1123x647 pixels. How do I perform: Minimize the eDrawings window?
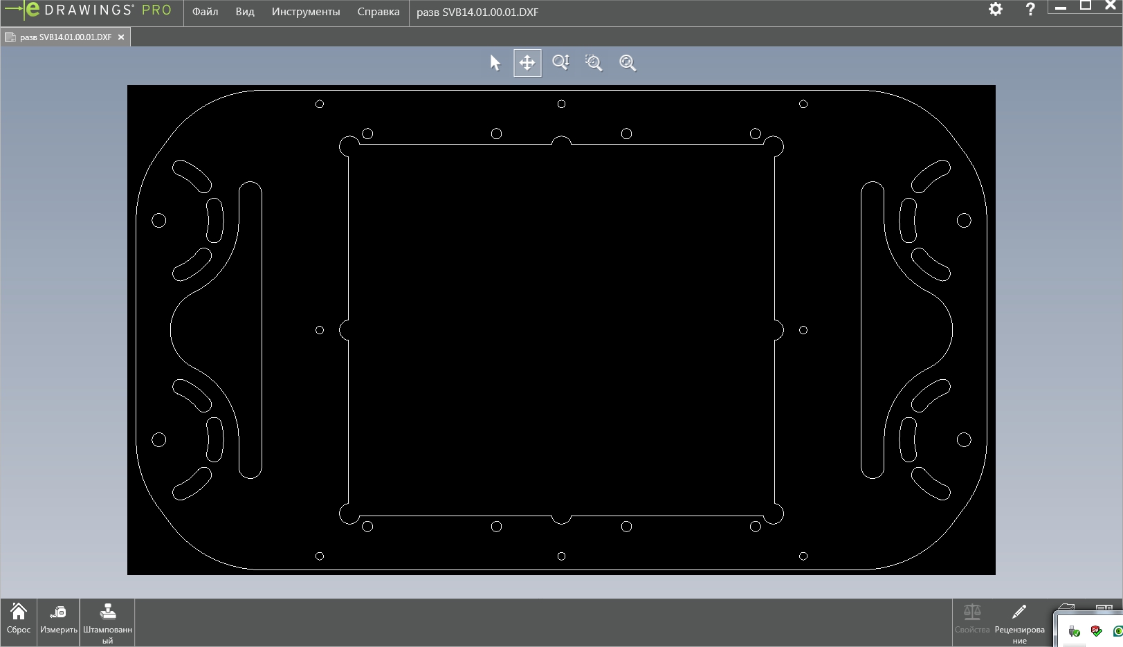click(x=1061, y=6)
